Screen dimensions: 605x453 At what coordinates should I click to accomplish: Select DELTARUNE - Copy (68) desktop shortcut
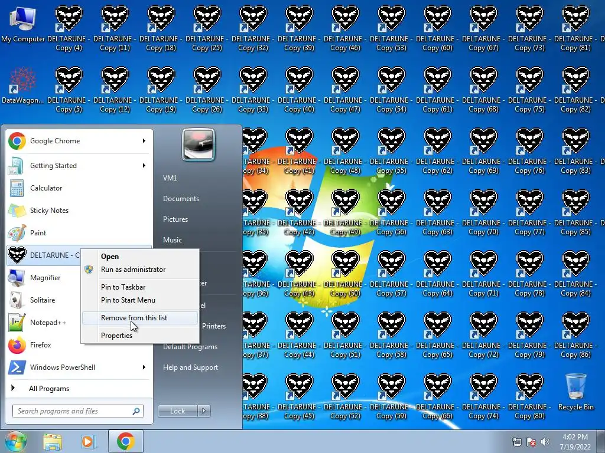483,90
